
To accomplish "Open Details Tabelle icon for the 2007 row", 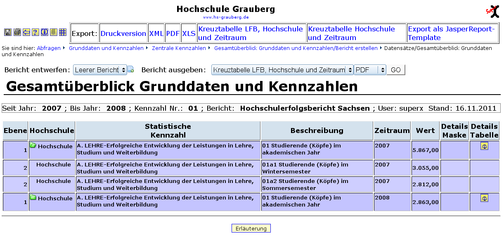I will 484,146.
